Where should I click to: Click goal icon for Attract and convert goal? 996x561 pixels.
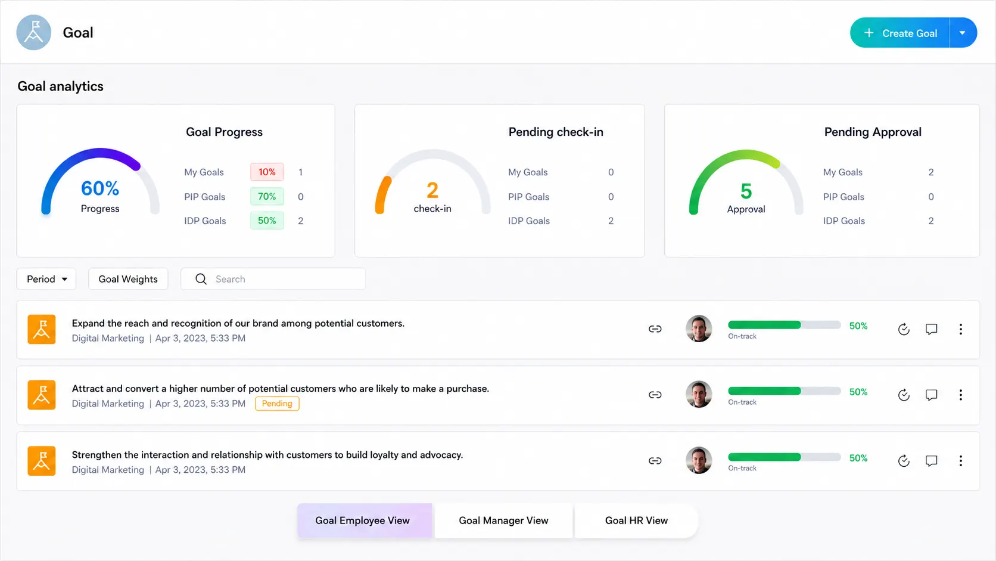click(x=42, y=395)
